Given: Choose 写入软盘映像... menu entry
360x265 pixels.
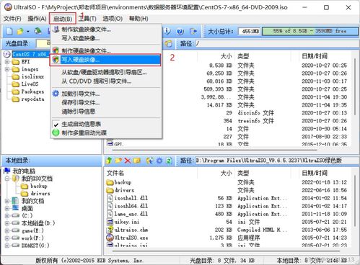Looking at the screenshot, I should 81,38.
